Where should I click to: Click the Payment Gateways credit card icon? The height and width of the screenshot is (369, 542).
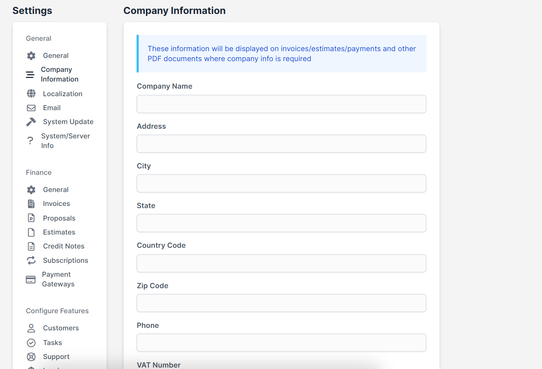[x=31, y=280]
